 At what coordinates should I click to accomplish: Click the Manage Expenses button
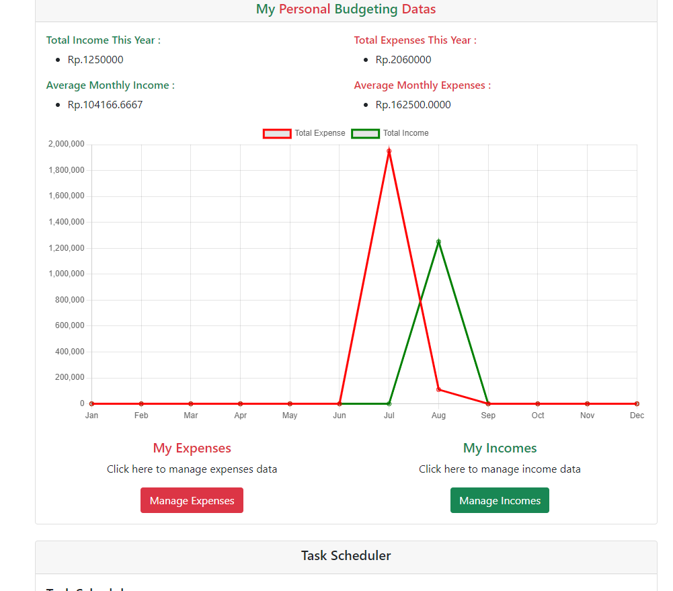coord(192,500)
